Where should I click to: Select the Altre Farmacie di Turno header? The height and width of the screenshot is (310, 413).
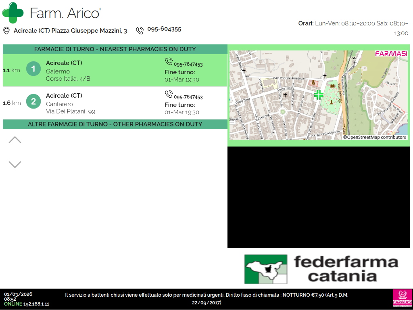(115, 124)
